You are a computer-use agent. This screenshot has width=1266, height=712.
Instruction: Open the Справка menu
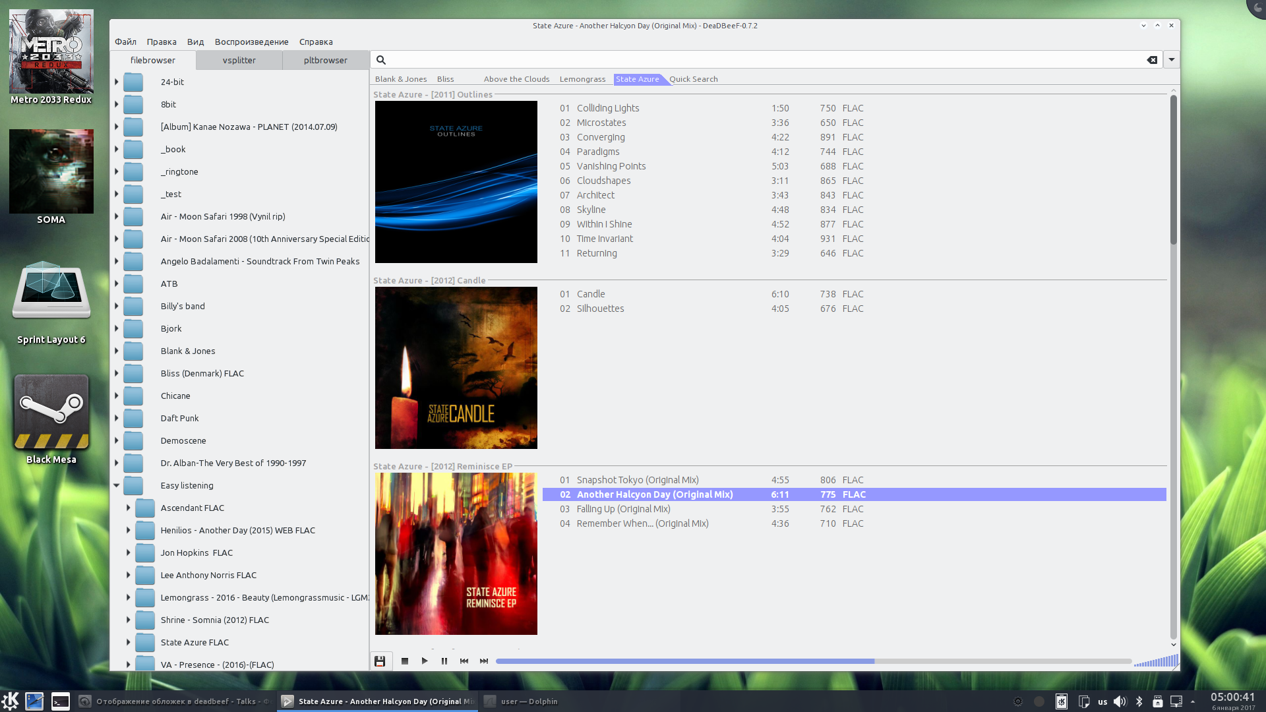pyautogui.click(x=316, y=42)
